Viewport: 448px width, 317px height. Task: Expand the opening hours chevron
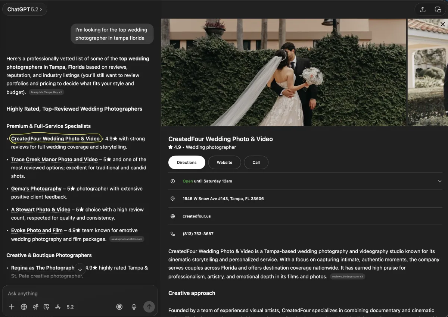440,181
